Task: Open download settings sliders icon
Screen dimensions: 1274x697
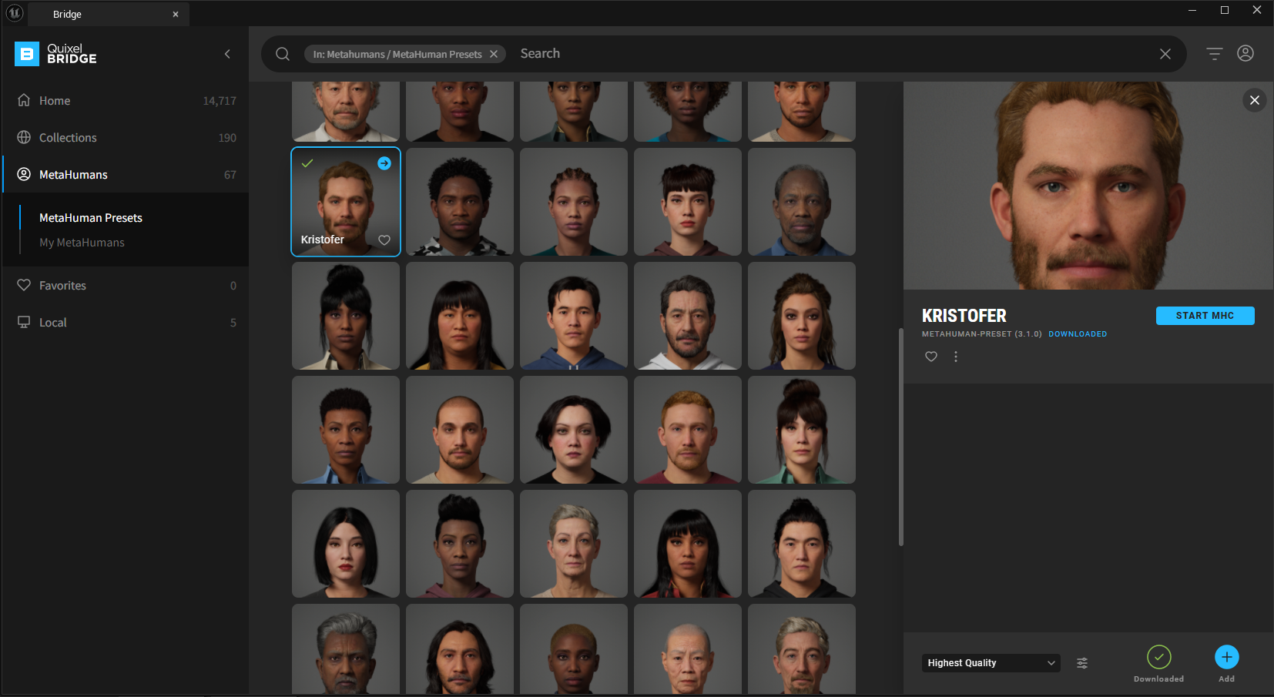Action: (1082, 663)
